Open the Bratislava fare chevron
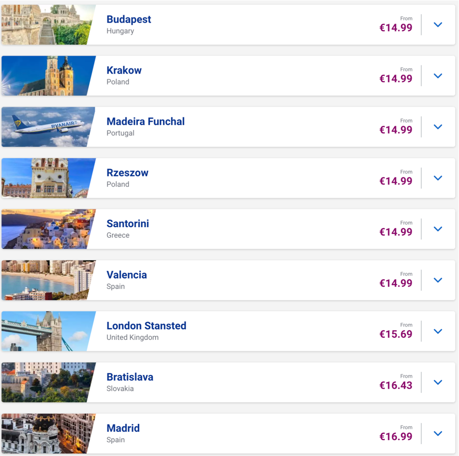 tap(437, 382)
